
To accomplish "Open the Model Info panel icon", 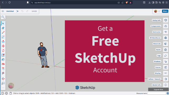I will pyautogui.click(x=166, y=85).
